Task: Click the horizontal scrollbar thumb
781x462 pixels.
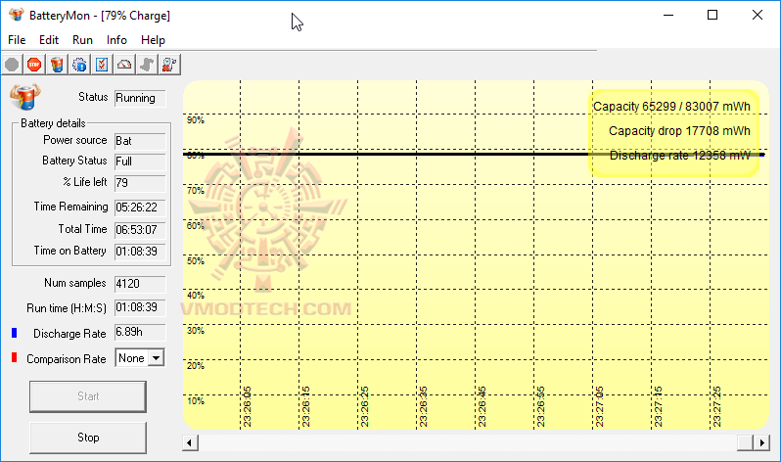Action: point(745,442)
